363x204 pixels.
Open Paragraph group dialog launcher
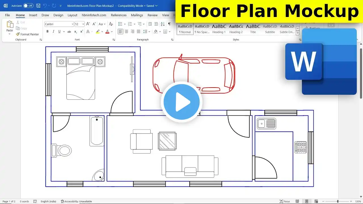[x=172, y=40]
